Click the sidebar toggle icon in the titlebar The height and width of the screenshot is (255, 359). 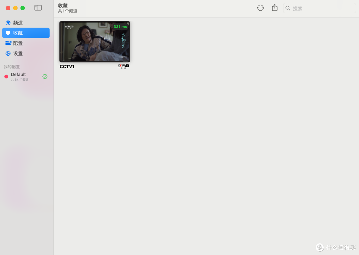click(38, 8)
